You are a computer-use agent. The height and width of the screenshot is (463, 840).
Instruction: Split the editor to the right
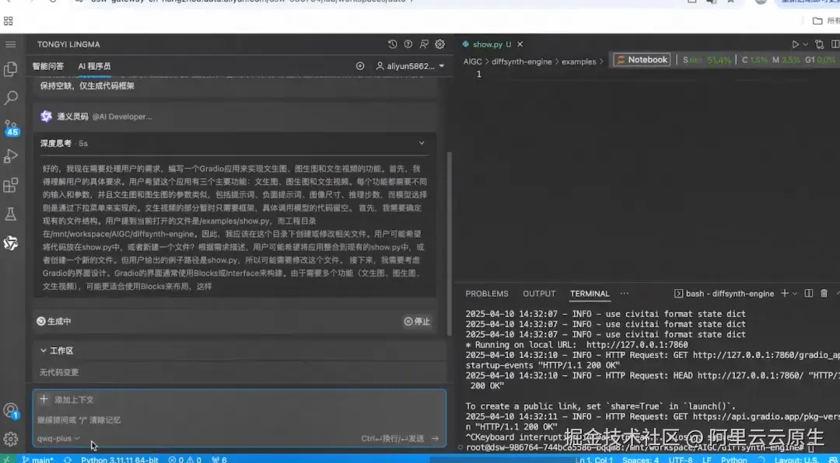(x=835, y=44)
